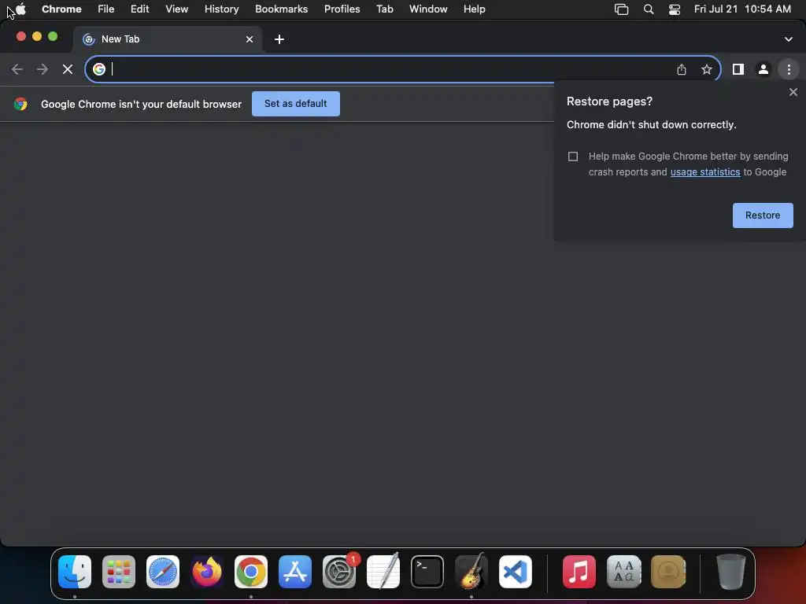
Task: Open the Profiles menu
Action: (342, 9)
